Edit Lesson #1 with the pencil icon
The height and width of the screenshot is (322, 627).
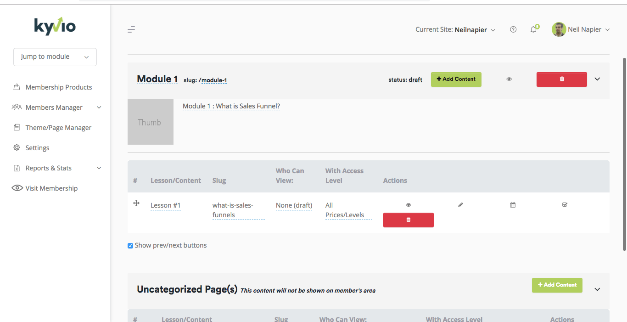[x=460, y=205]
